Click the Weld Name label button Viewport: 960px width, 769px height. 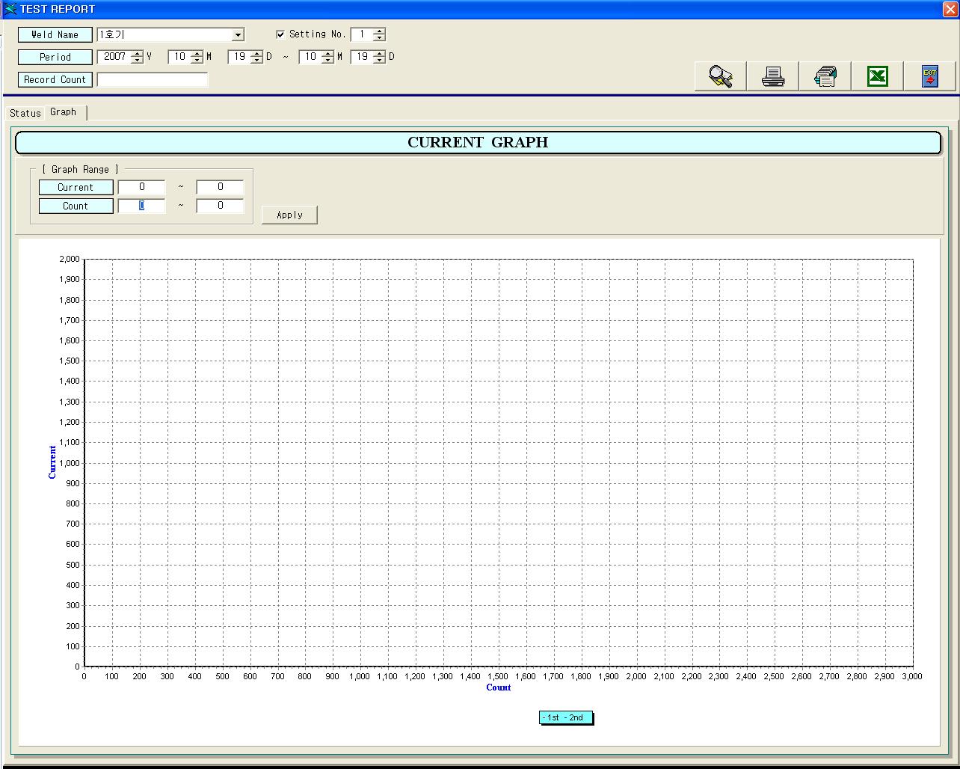click(x=55, y=35)
